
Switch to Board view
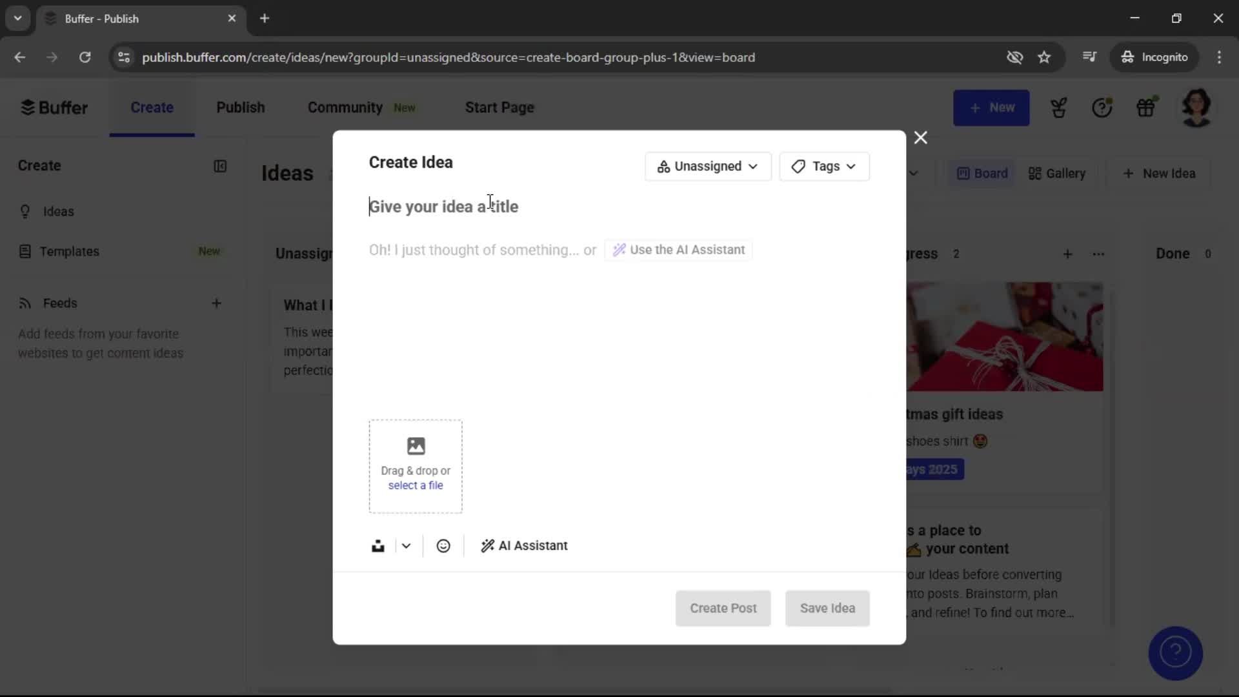pos(982,173)
